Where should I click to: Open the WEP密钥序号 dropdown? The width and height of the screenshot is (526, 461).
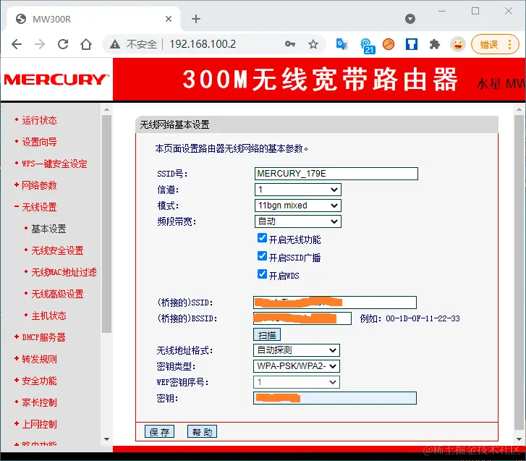(296, 382)
